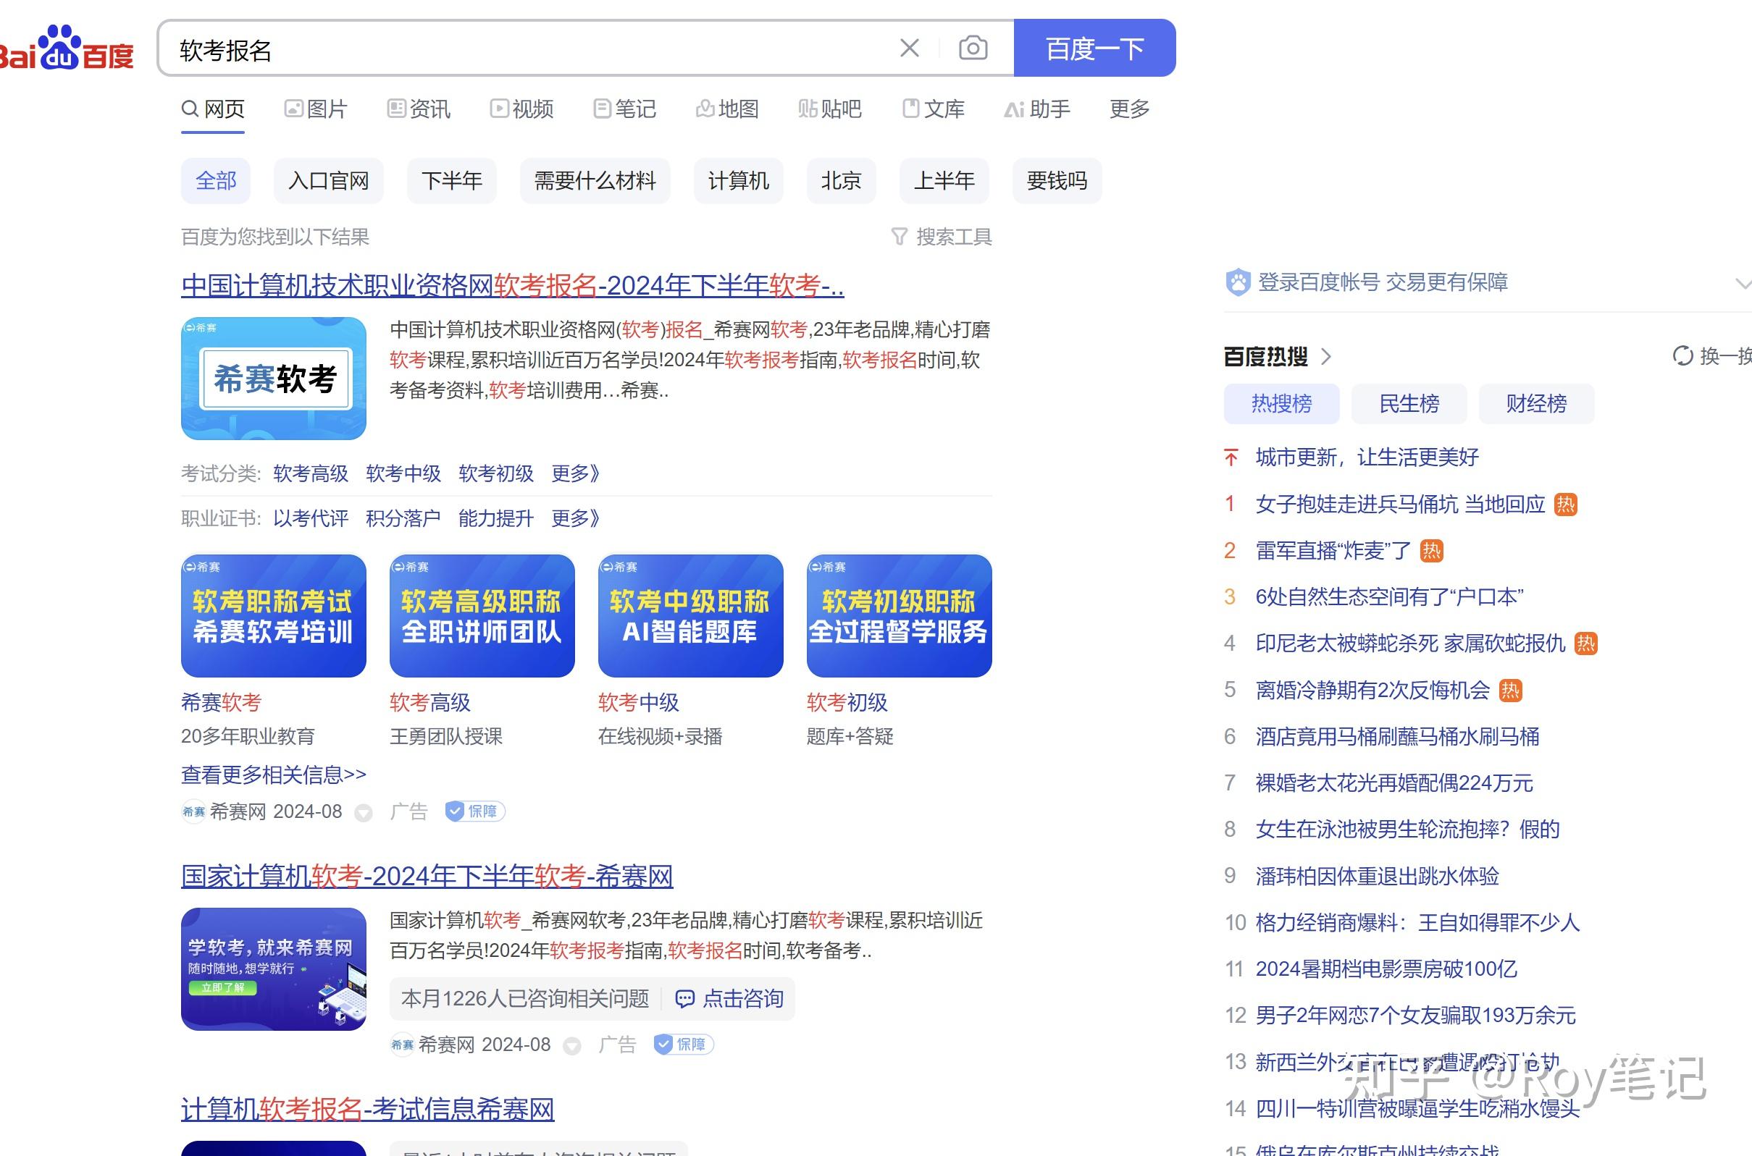Select the 网页 tab
The width and height of the screenshot is (1752, 1156).
pyautogui.click(x=212, y=109)
